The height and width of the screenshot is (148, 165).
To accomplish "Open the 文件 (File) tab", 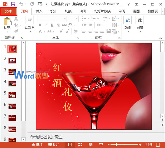I will click(9, 11).
